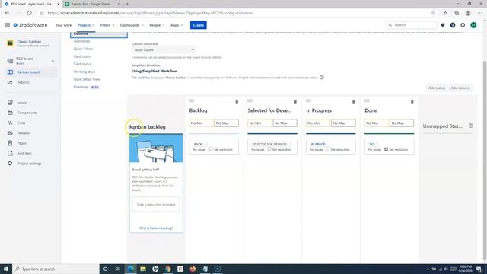The image size is (487, 274).
Task: Expand the Dashboards menu
Action: [x=132, y=25]
